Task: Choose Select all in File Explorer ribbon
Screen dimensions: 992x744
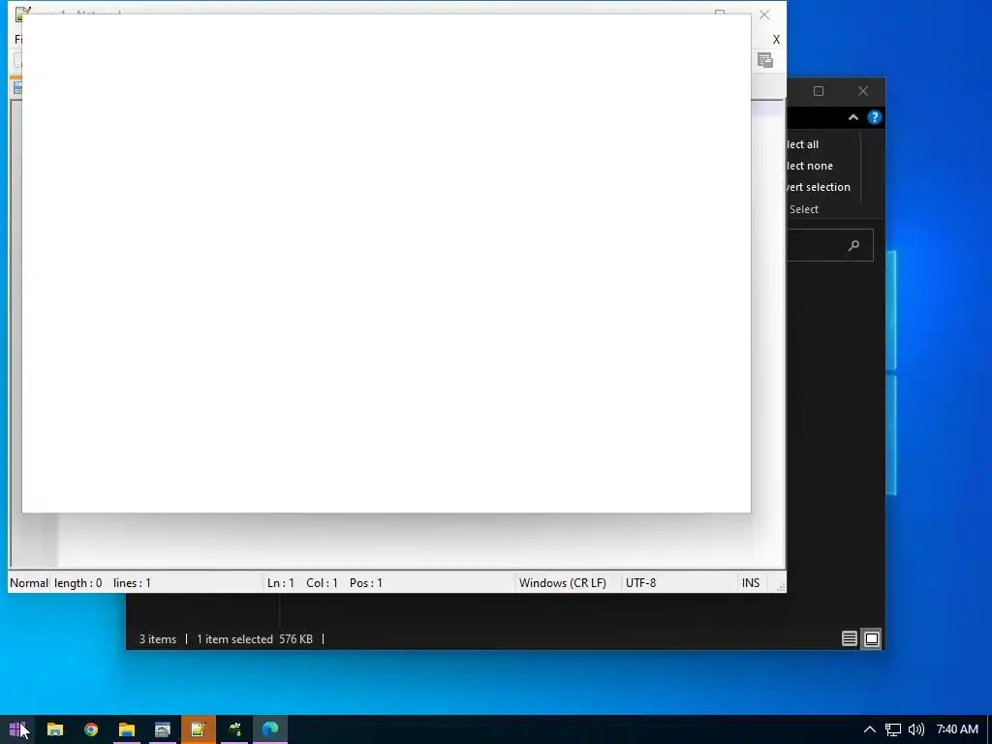Action: point(802,144)
